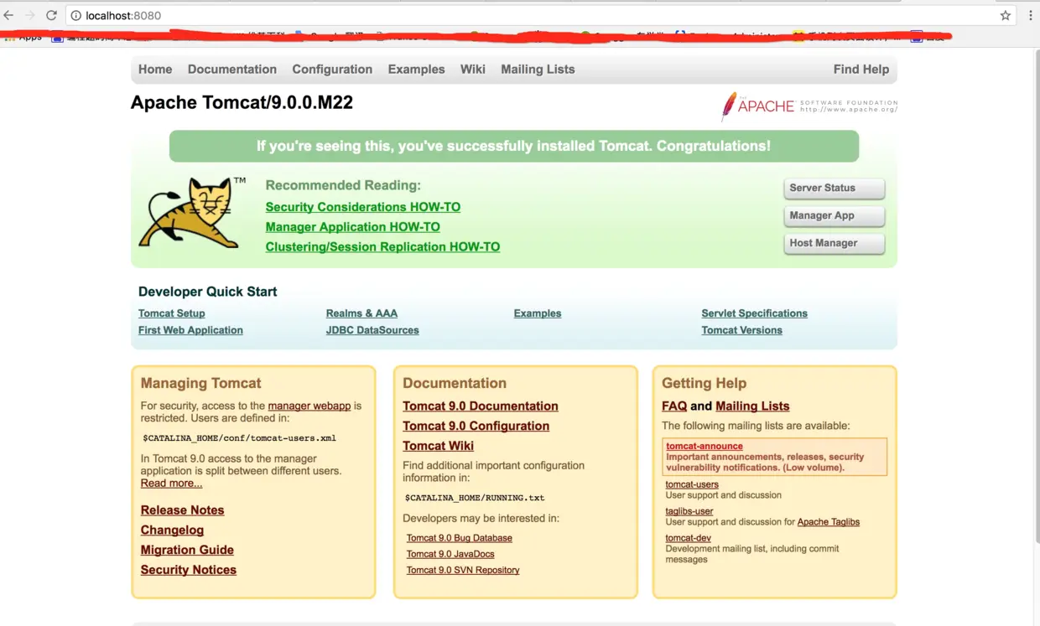Click the Host Manager button
The width and height of the screenshot is (1040, 626).
click(x=834, y=243)
